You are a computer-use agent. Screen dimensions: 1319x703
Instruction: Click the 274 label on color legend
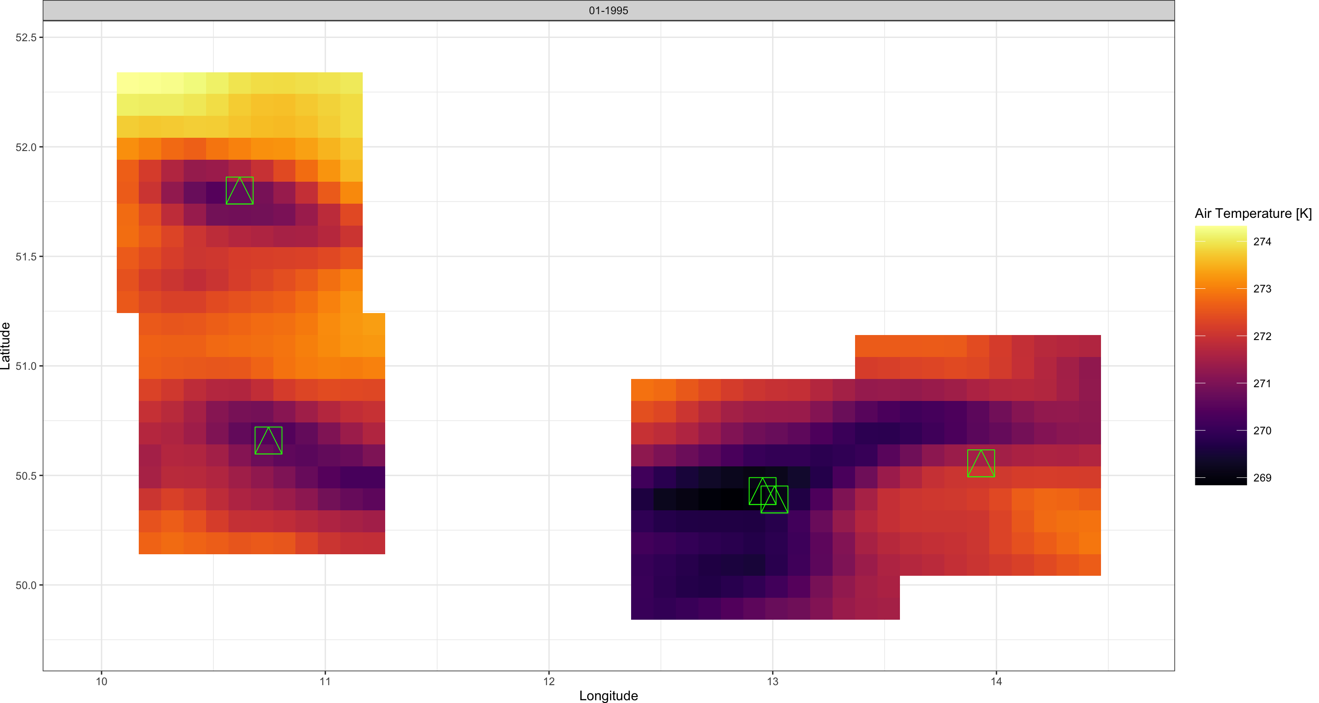tap(1262, 242)
